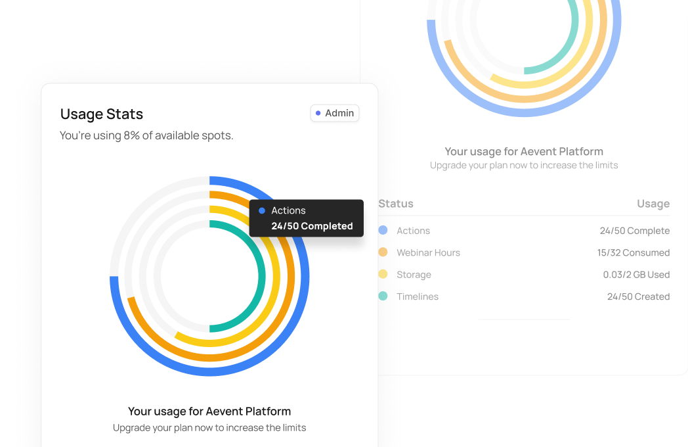Click the Usage Stats card title
Screen dimensions: 688x447
point(101,114)
